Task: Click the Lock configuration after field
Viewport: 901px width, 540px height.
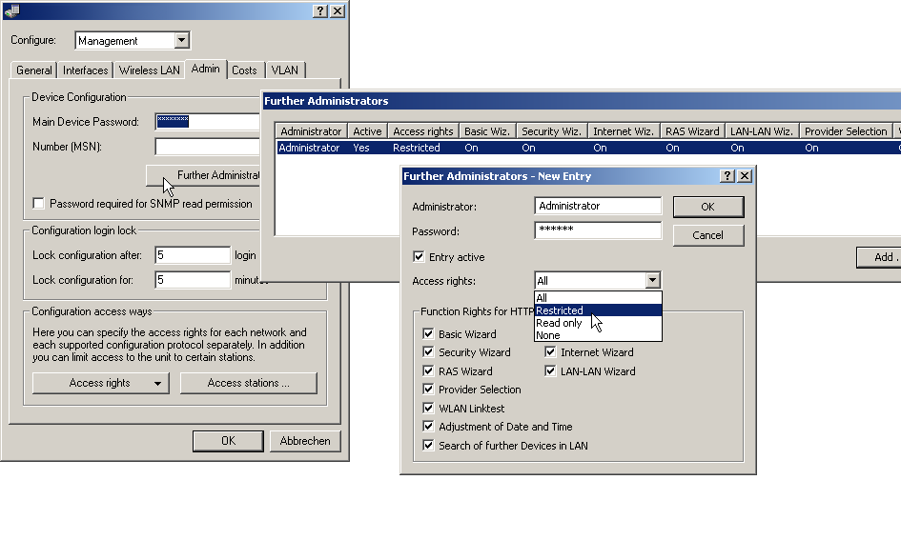Action: 193,255
